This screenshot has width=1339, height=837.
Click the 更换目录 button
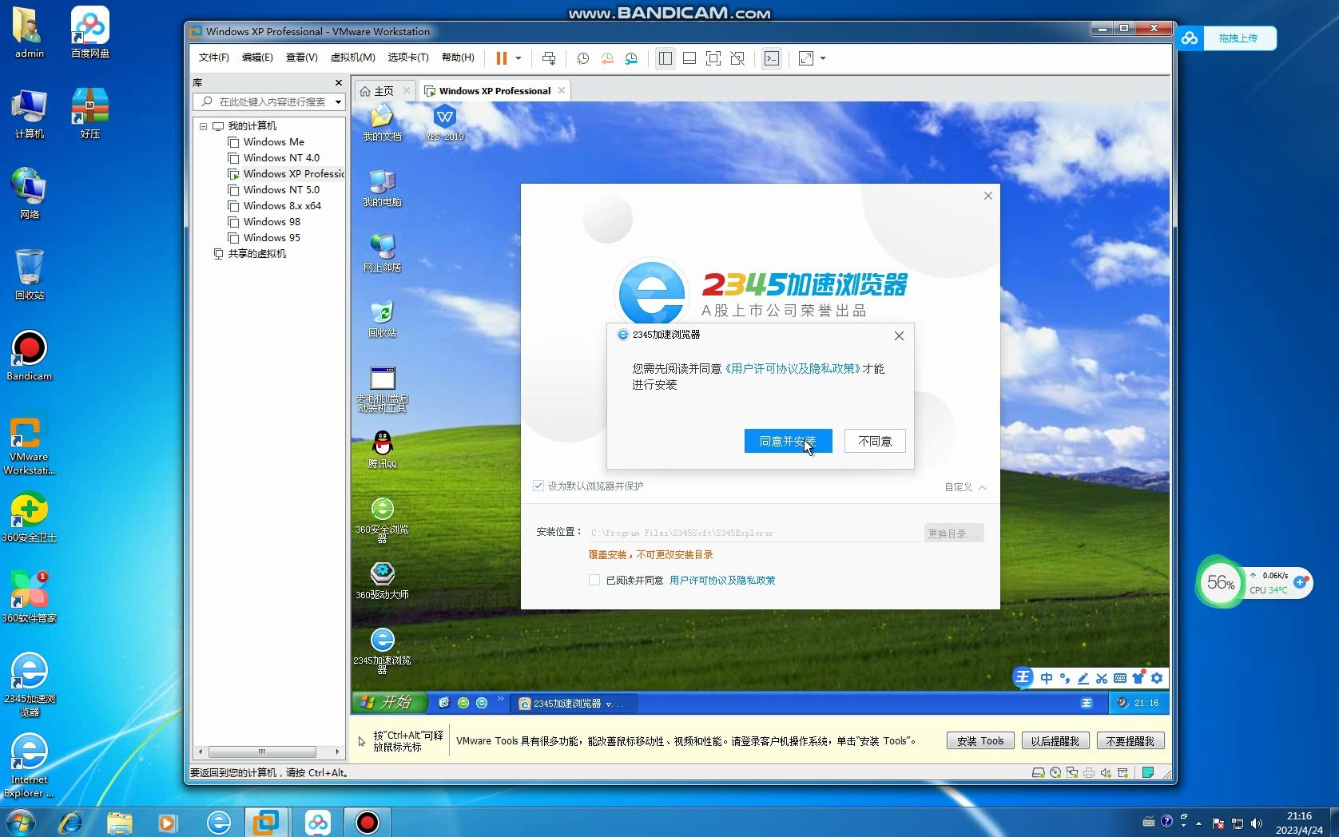tap(954, 534)
